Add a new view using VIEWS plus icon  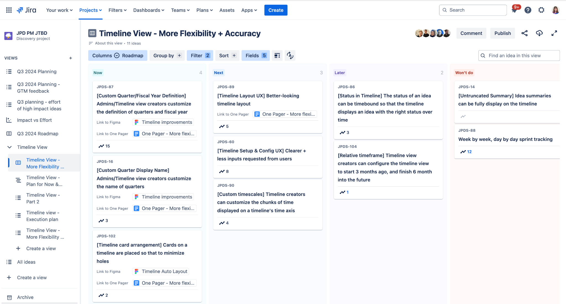point(70,58)
